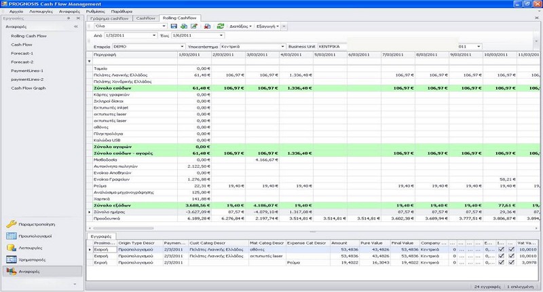Click the Amount column header
The height and width of the screenshot is (292, 543).
tap(339, 242)
